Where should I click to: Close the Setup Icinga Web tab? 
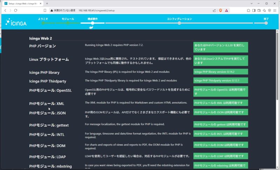coord(41,3)
